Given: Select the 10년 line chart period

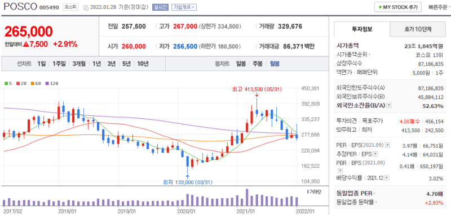Looking at the screenshot, I should (143, 64).
